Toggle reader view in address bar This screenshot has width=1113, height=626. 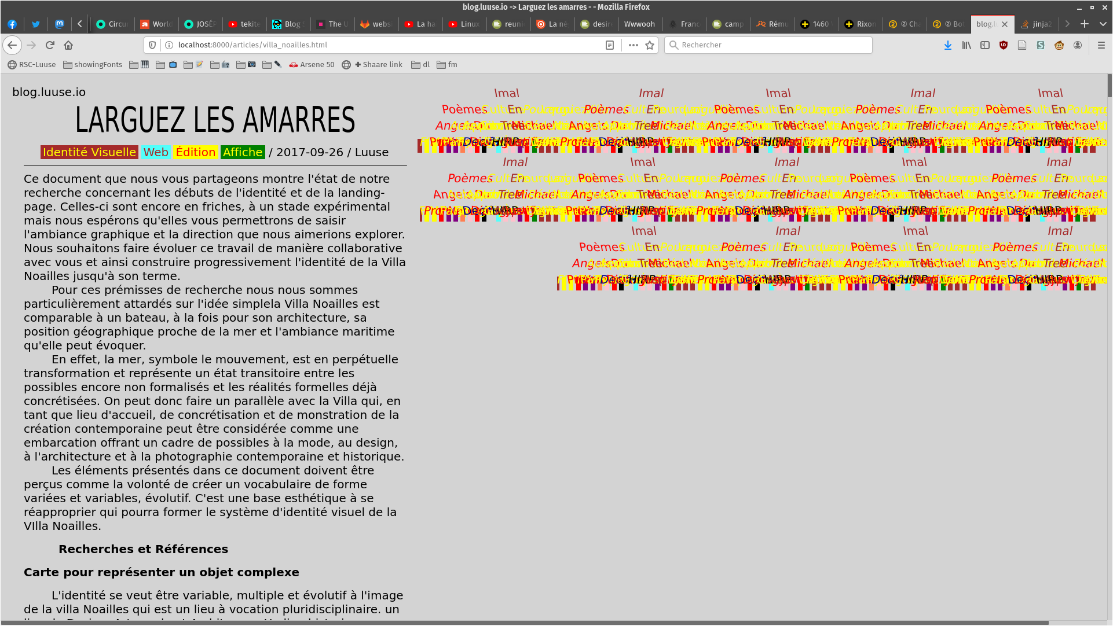click(x=610, y=45)
